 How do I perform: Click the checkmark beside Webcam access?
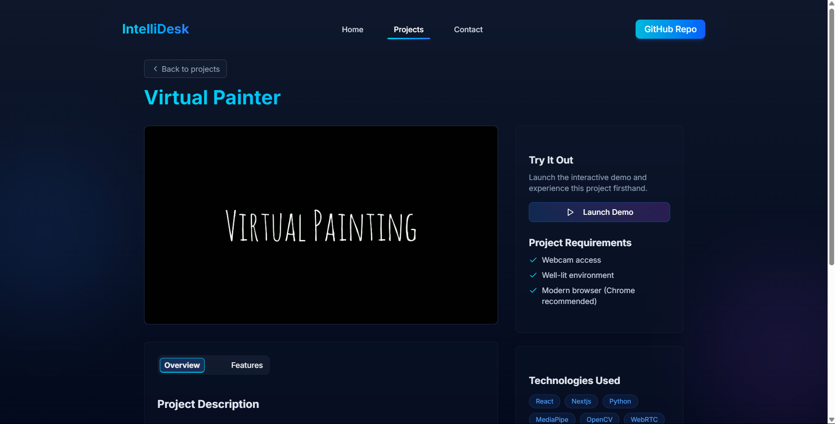pos(533,260)
